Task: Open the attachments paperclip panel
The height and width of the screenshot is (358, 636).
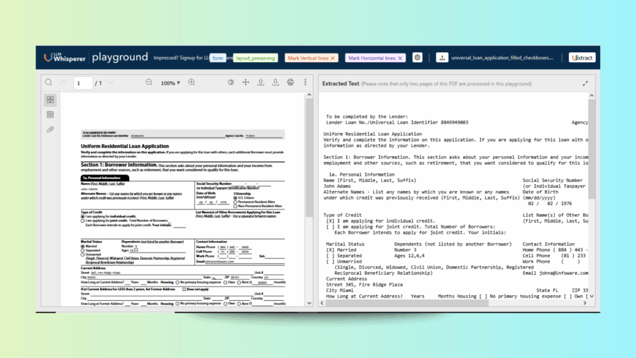Action: tap(50, 129)
